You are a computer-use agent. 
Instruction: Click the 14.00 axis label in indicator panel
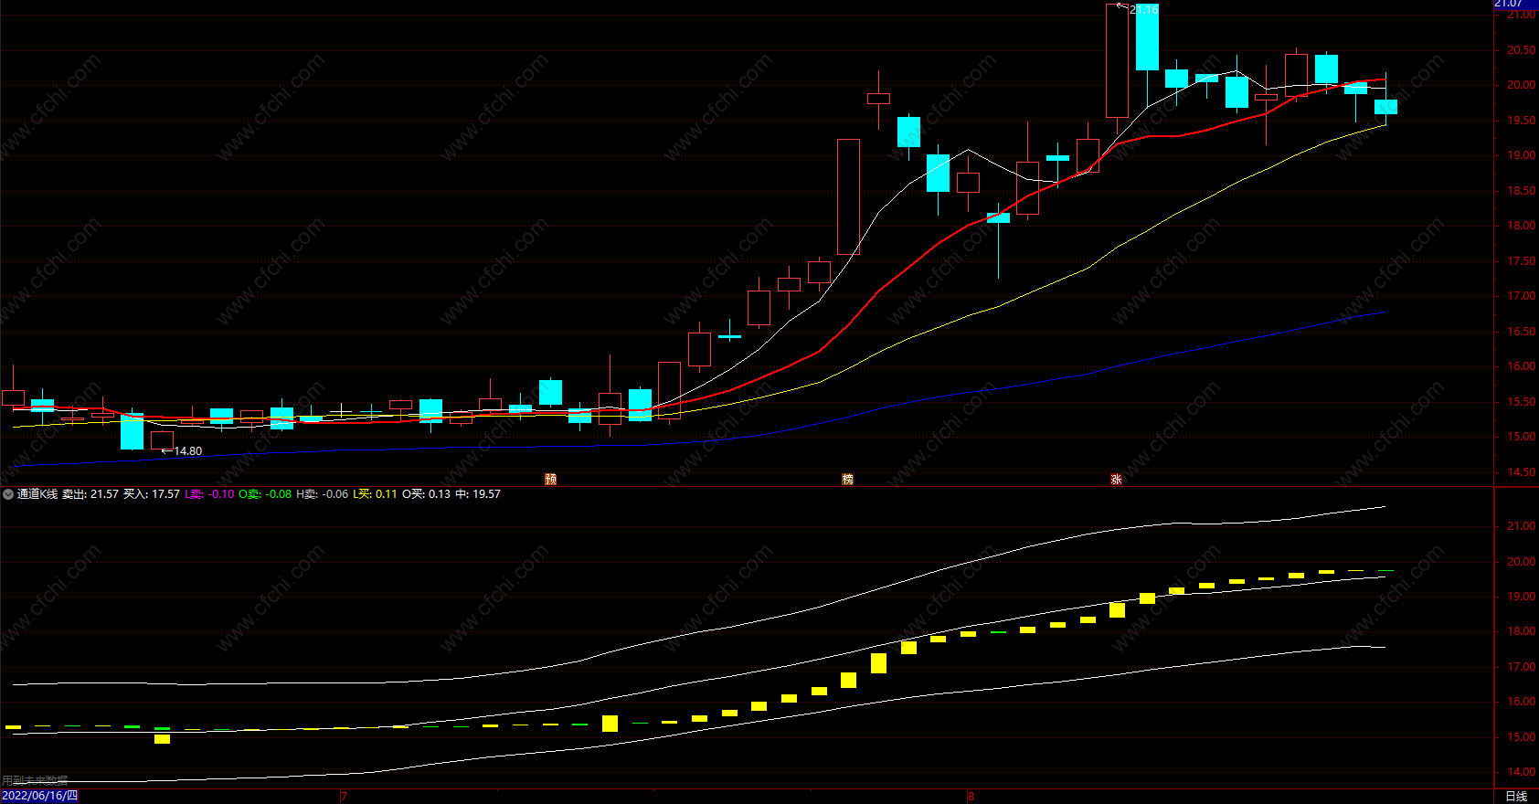pos(1522,772)
